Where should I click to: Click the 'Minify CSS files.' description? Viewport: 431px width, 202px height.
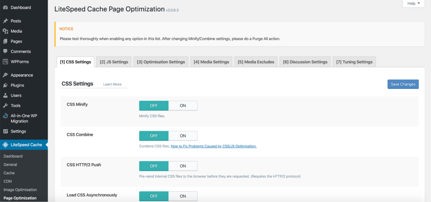tap(152, 116)
